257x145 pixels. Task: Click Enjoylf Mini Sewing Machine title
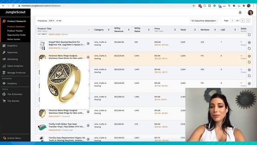click(x=67, y=43)
